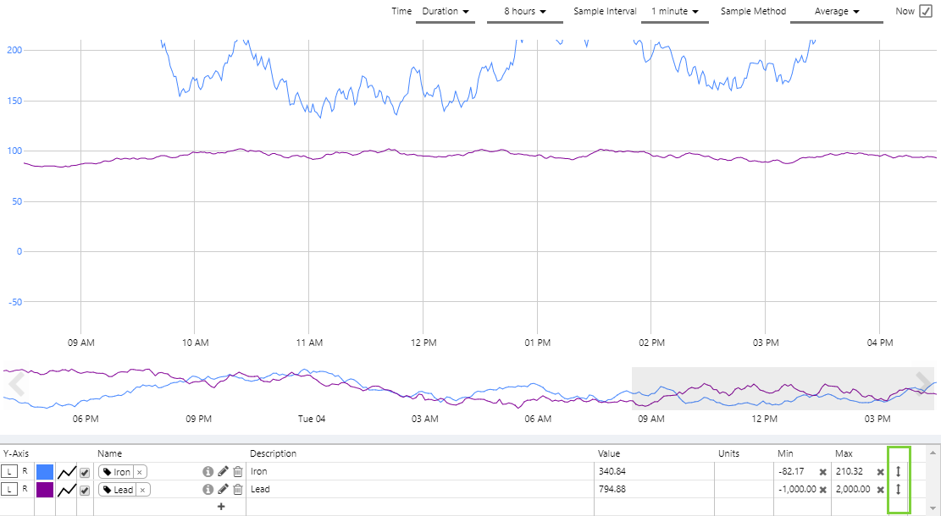Viewport: 941px width, 516px height.
Task: Open the 1 minute sample interval dropdown
Action: 674,12
